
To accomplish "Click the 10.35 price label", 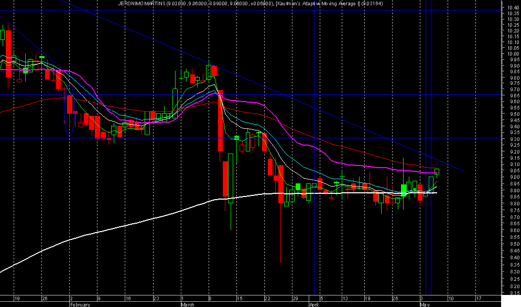I will point(513,13).
